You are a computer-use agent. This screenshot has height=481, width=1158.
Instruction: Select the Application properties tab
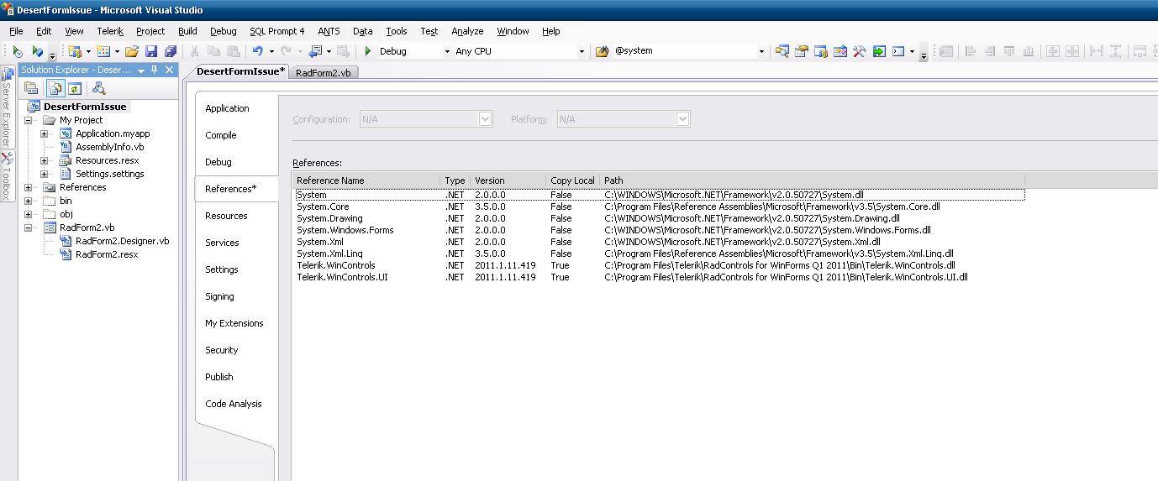pyautogui.click(x=228, y=108)
